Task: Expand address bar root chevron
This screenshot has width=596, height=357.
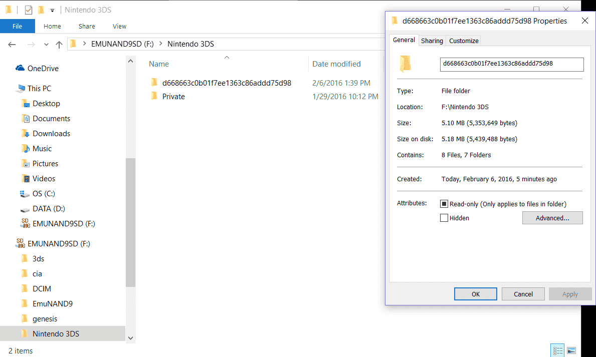Action: point(84,44)
